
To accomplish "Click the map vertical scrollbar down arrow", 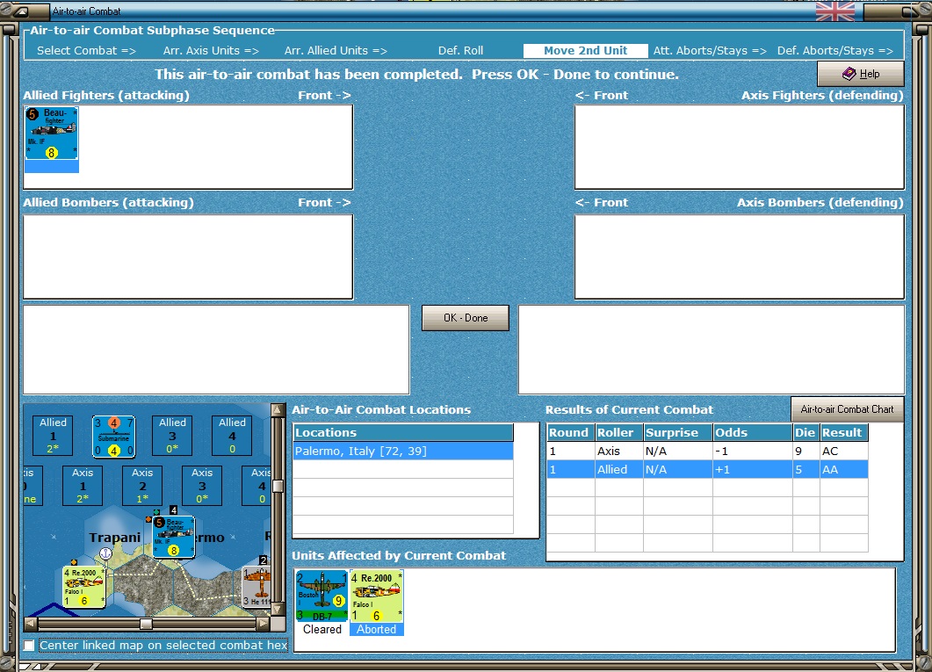I will 278,610.
